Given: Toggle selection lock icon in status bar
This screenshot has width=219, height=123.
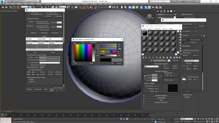Looking at the screenshot, I should [124, 119].
